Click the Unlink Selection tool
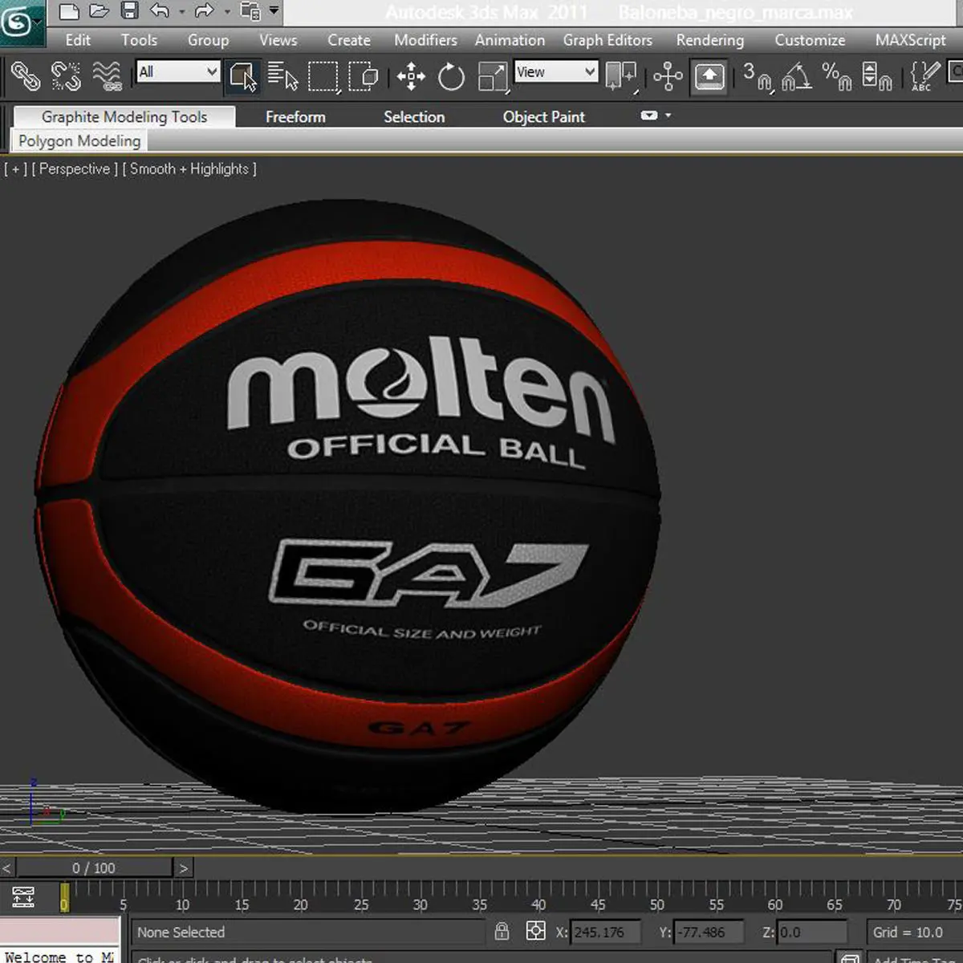This screenshot has width=963, height=963. 66,76
